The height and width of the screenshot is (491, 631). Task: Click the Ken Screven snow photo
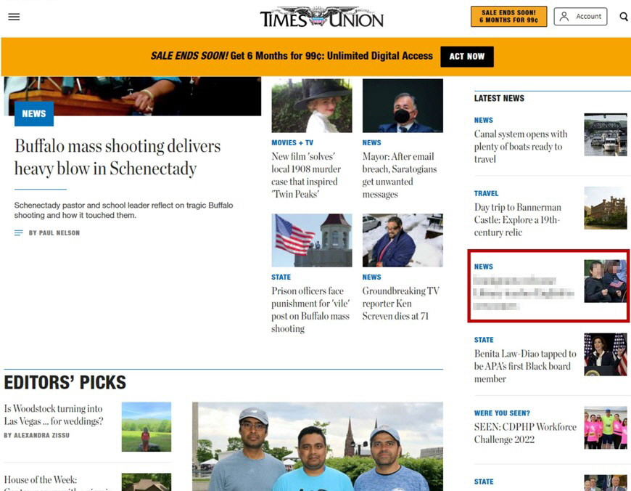coord(403,240)
